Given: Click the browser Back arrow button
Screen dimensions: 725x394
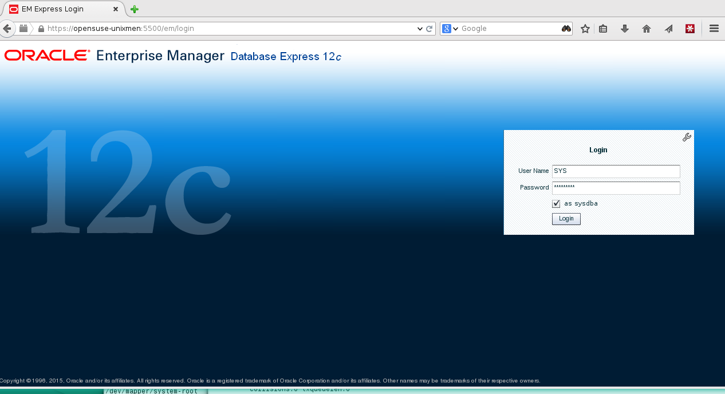Looking at the screenshot, I should pos(7,29).
